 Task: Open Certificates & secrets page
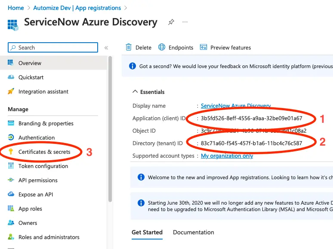coord(44,152)
